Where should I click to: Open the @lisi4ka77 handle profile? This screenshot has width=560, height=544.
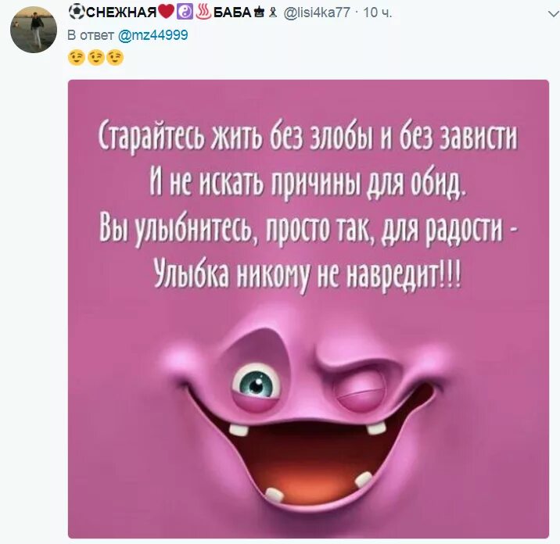(317, 13)
